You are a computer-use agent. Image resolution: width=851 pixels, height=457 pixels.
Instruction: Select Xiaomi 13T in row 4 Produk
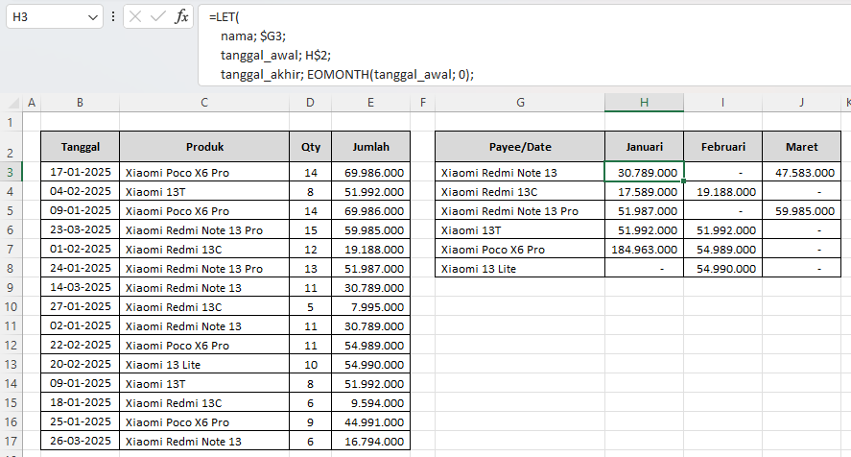pyautogui.click(x=204, y=191)
